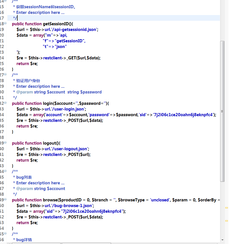Click the lower yellow warning marker in overview ruler
This screenshot has width=229, height=244.
pos(227,221)
